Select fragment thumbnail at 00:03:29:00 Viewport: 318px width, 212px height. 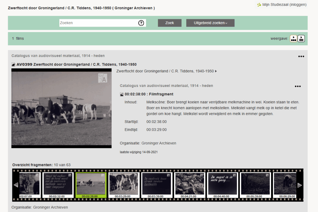coord(124,185)
